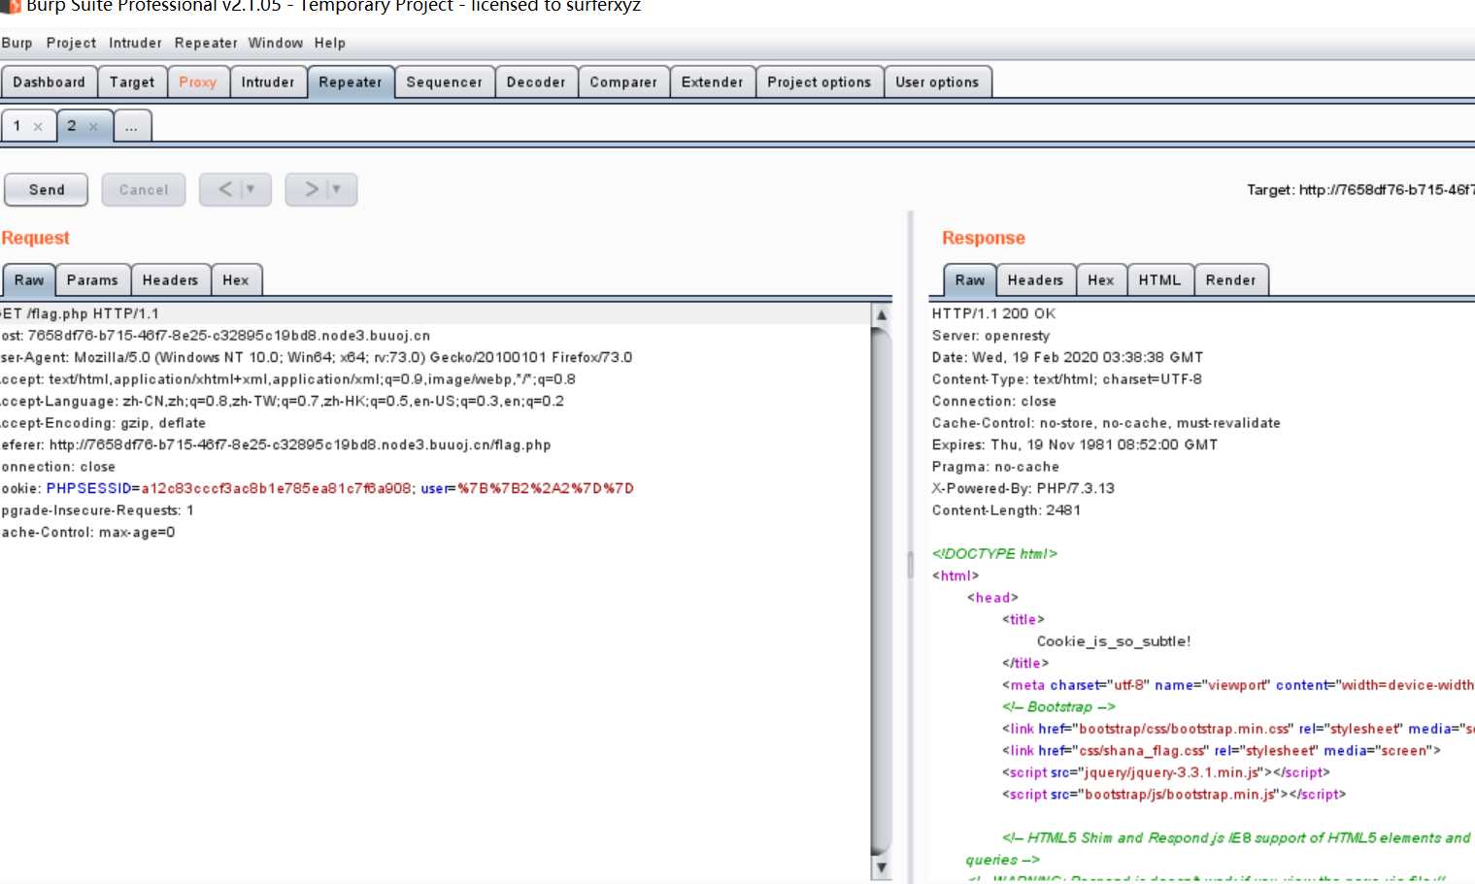
Task: Open the Repeater menu
Action: (206, 43)
